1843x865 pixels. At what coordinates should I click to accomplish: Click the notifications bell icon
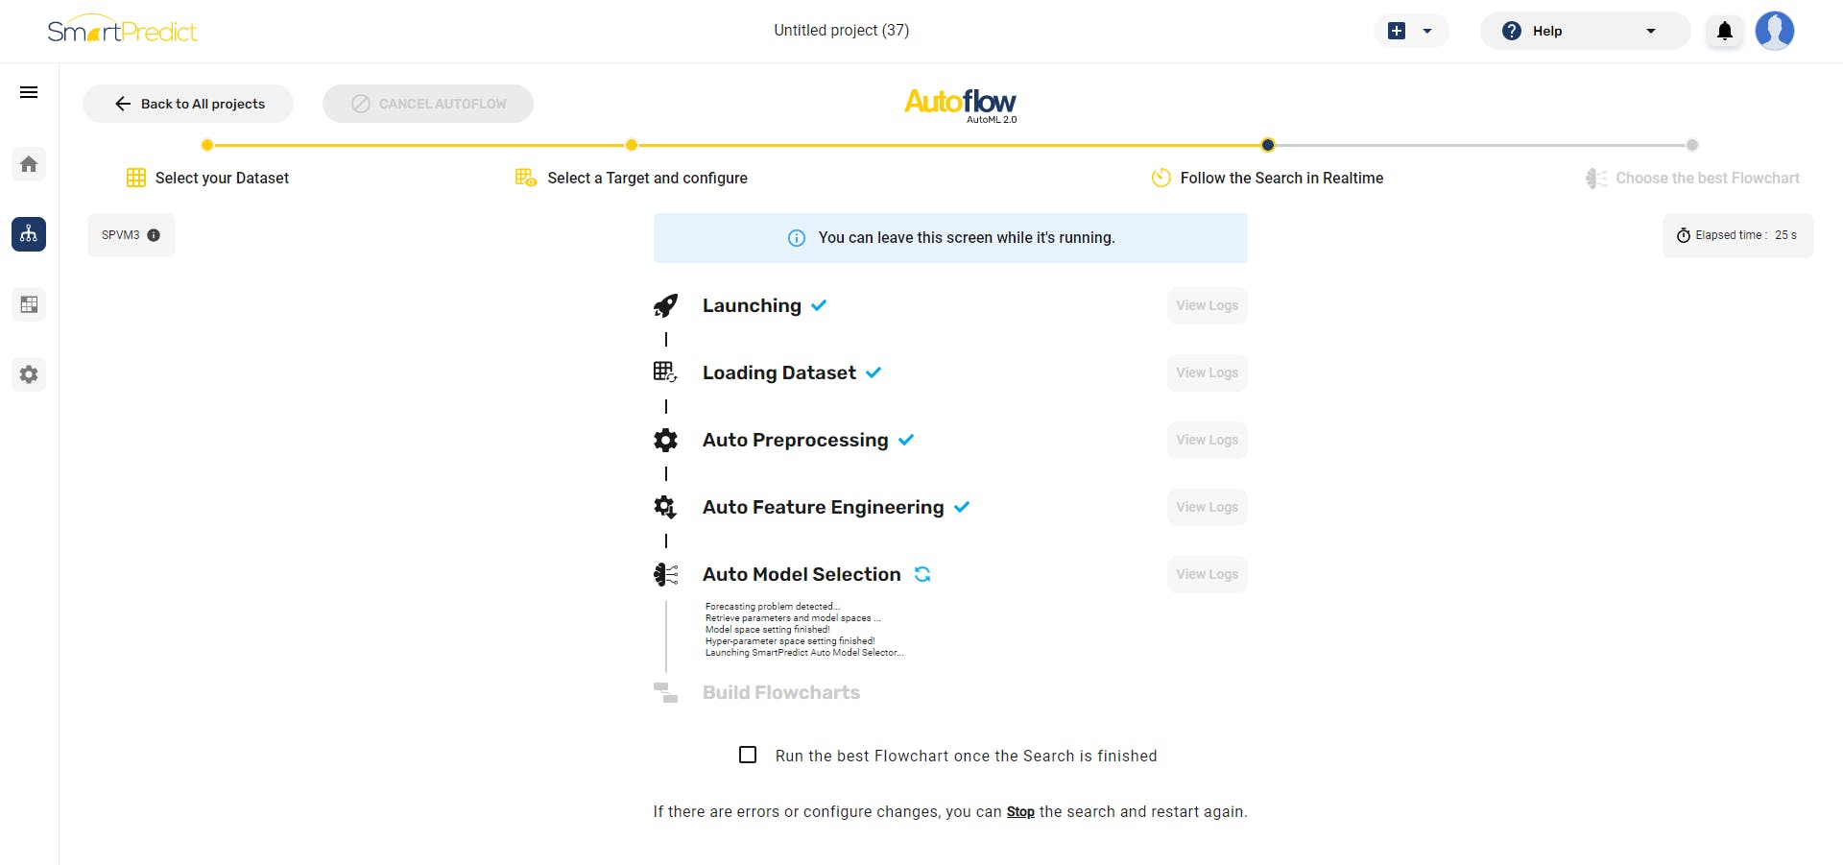1725,31
